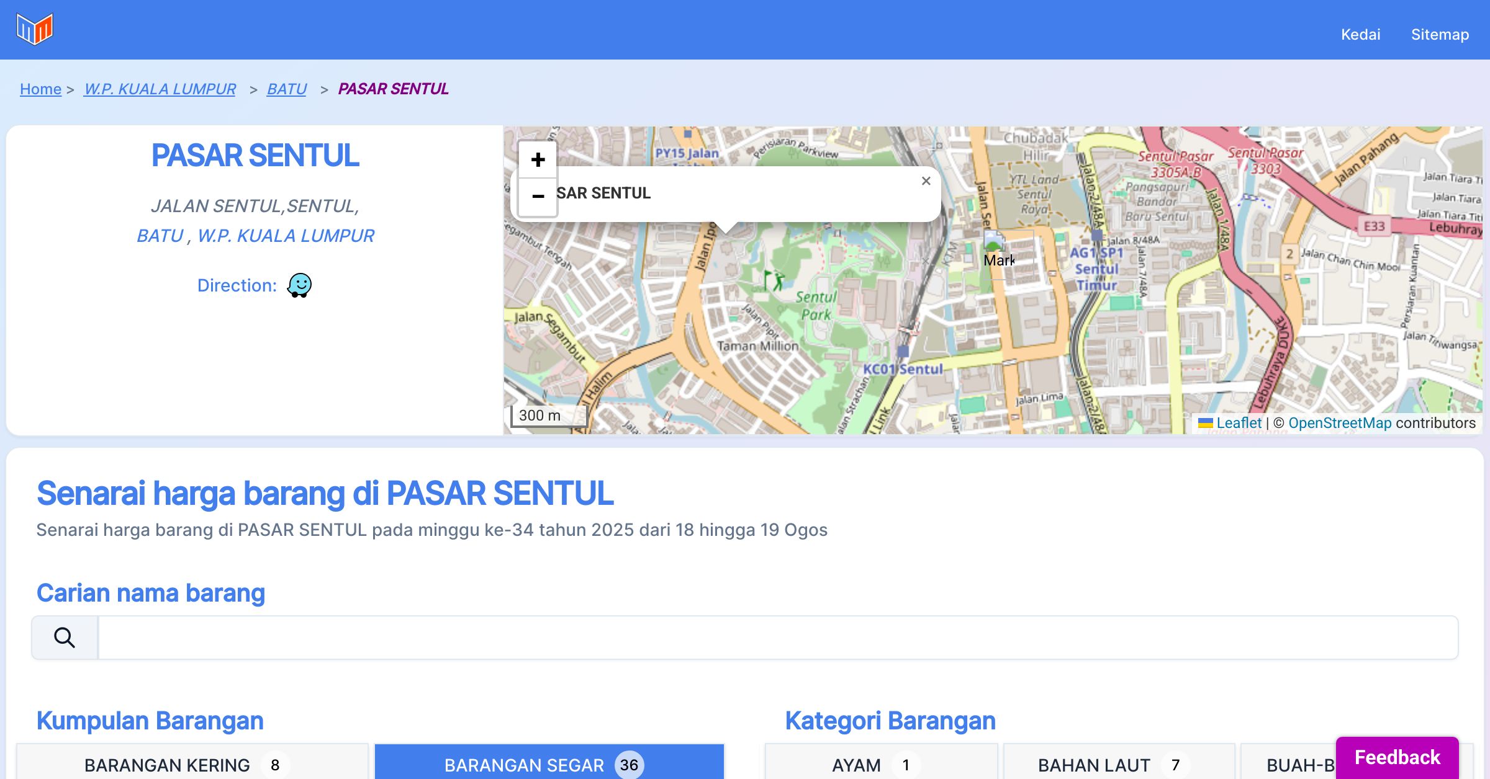Open the Feedback button
The height and width of the screenshot is (779, 1490).
(x=1397, y=757)
